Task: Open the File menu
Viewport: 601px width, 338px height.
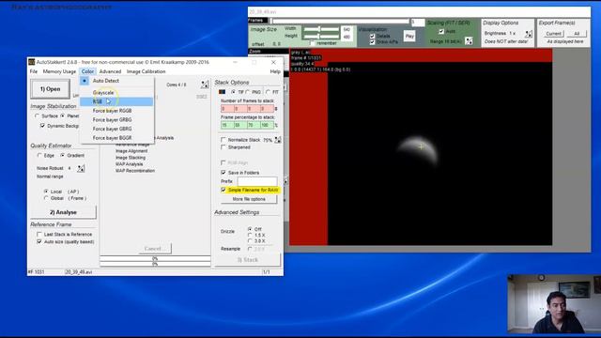Action: pos(34,71)
